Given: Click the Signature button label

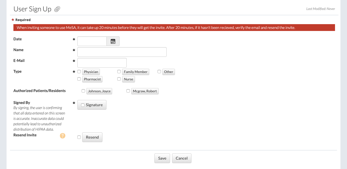Looking at the screenshot, I should 94,105.
